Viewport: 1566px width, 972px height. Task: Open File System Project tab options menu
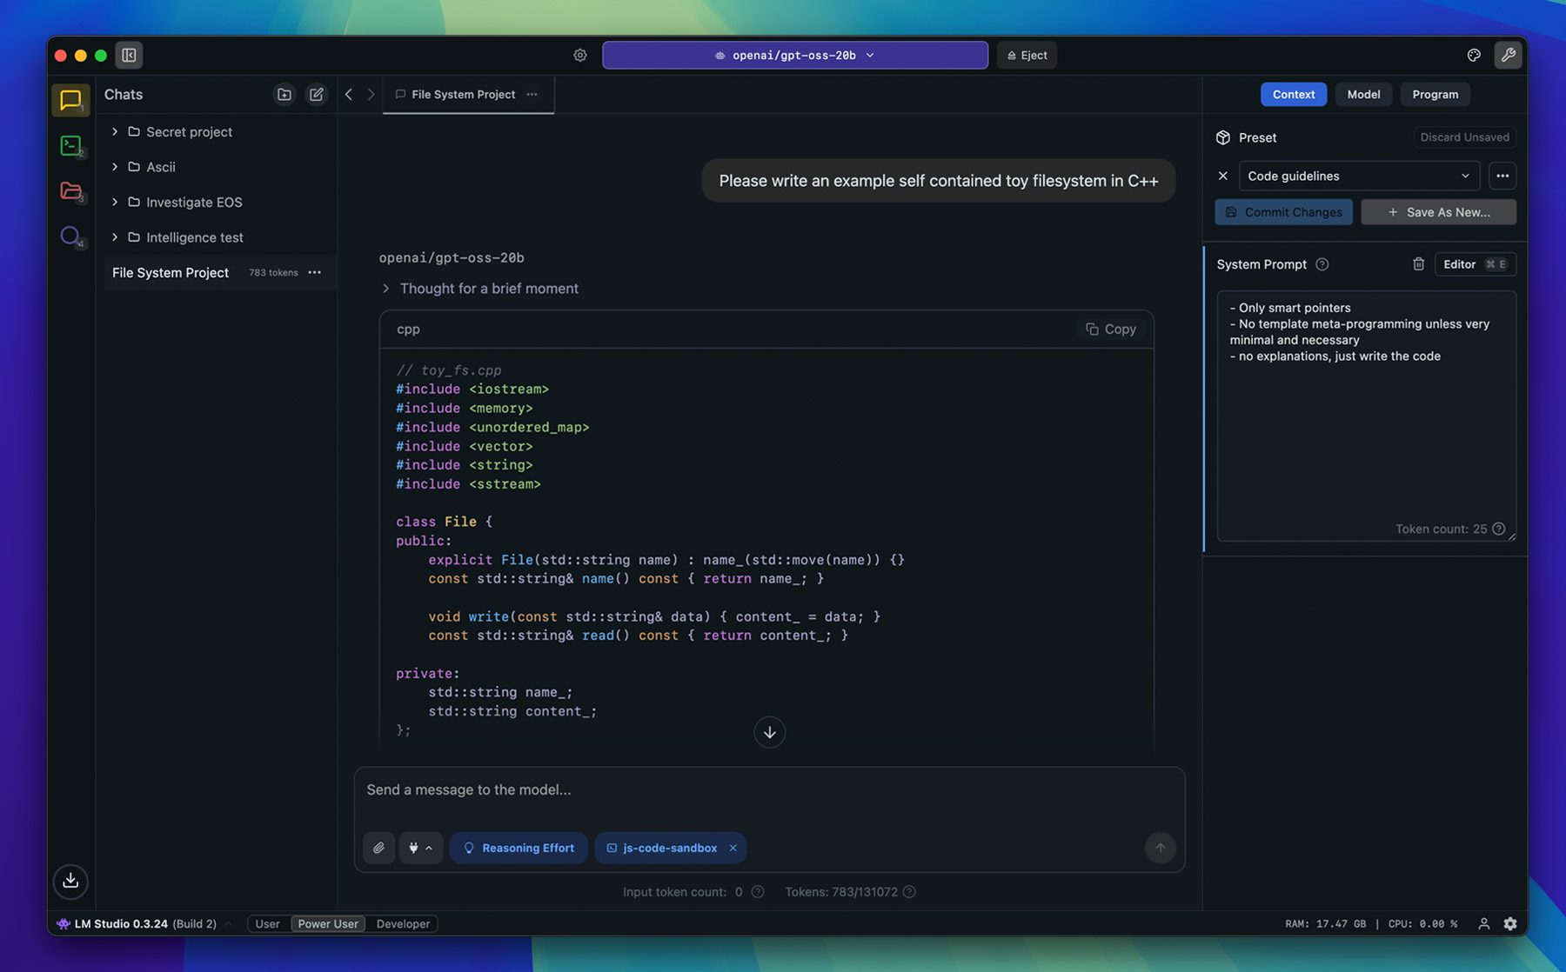tap(532, 94)
